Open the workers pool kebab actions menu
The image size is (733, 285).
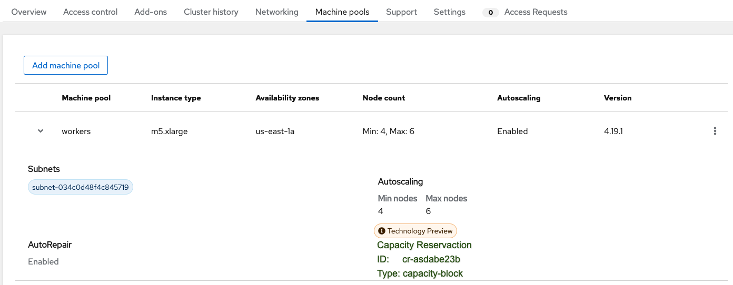pos(715,131)
